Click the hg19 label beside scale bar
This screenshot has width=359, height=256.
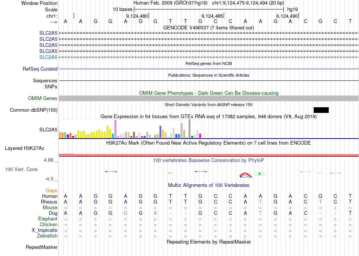[x=292, y=9]
